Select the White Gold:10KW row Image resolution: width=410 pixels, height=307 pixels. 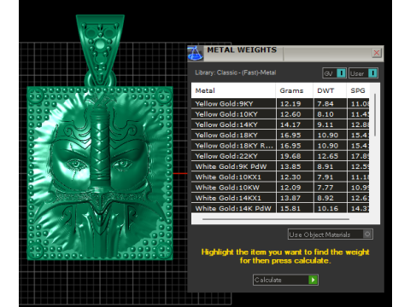pyautogui.click(x=280, y=188)
